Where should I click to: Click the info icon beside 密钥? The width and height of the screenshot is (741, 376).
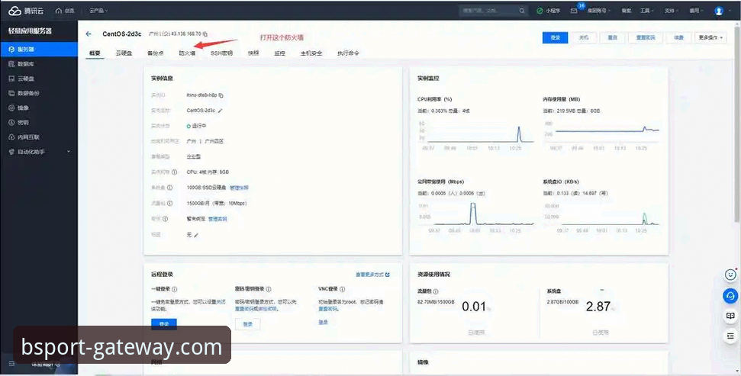tap(166, 219)
